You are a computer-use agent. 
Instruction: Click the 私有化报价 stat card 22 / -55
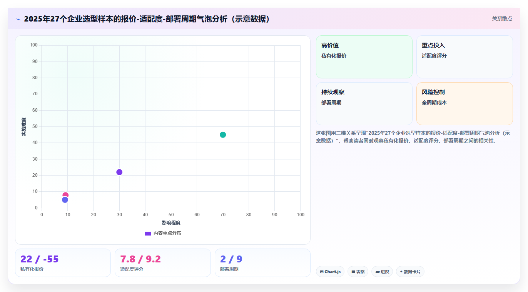[63, 263]
